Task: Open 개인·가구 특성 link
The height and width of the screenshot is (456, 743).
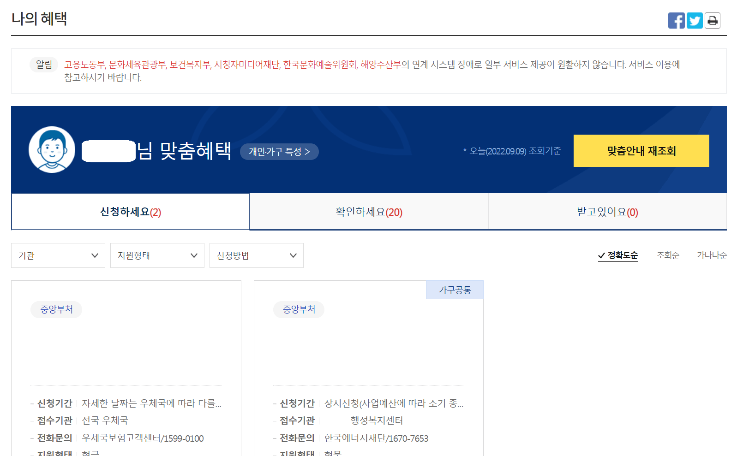Action: pyautogui.click(x=279, y=152)
